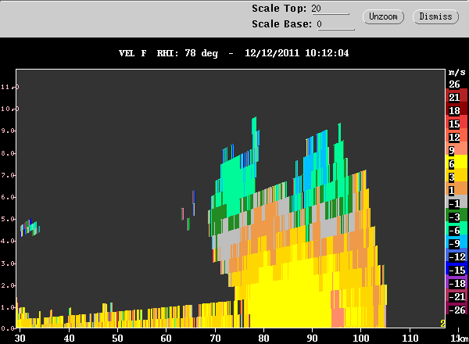
Task: Click the Unzoom button
Action: coord(383,16)
